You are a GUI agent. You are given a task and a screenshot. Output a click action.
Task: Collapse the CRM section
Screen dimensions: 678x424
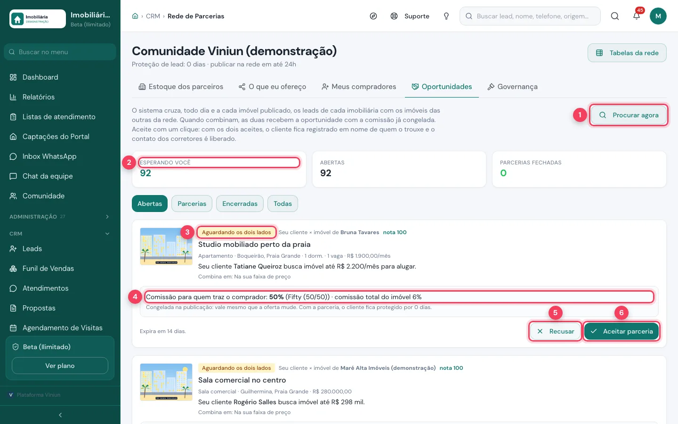pyautogui.click(x=60, y=234)
